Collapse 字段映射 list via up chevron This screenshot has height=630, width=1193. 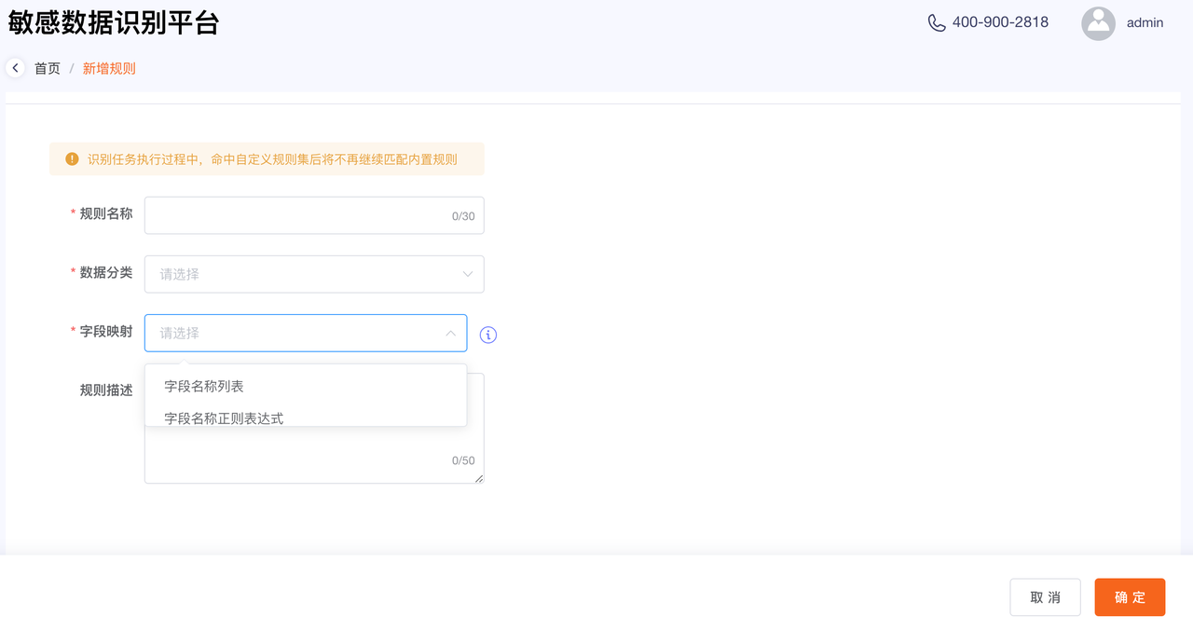pyautogui.click(x=450, y=333)
